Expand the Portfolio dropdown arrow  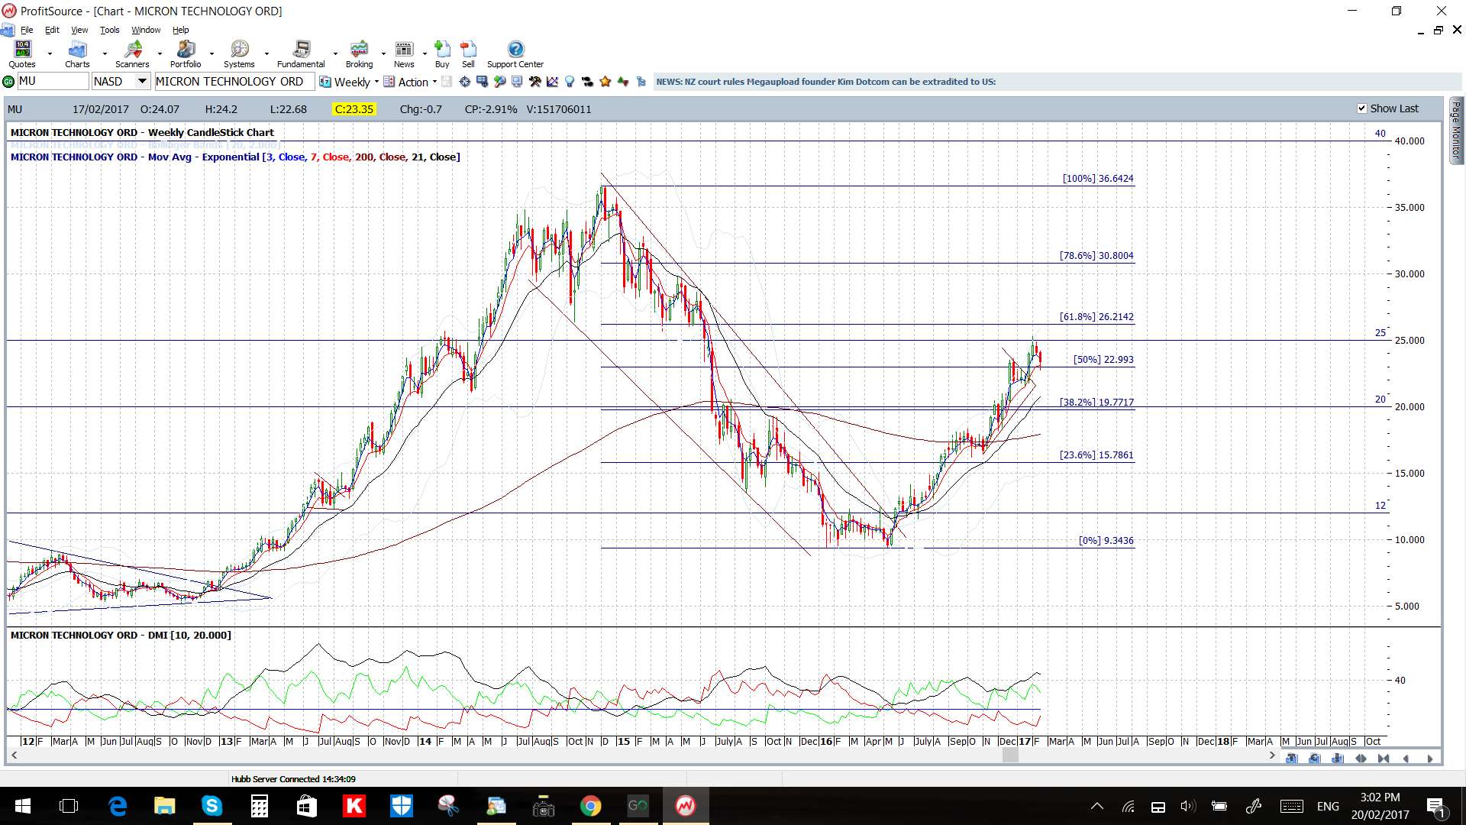[x=212, y=54]
